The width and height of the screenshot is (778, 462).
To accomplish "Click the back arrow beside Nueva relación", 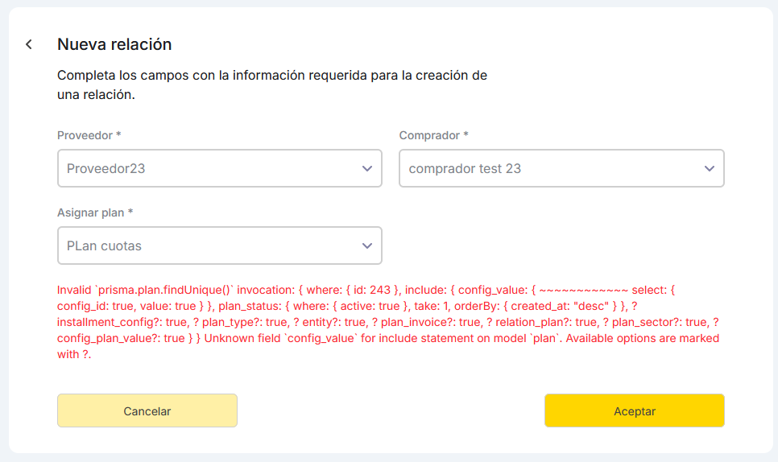I will [x=29, y=44].
